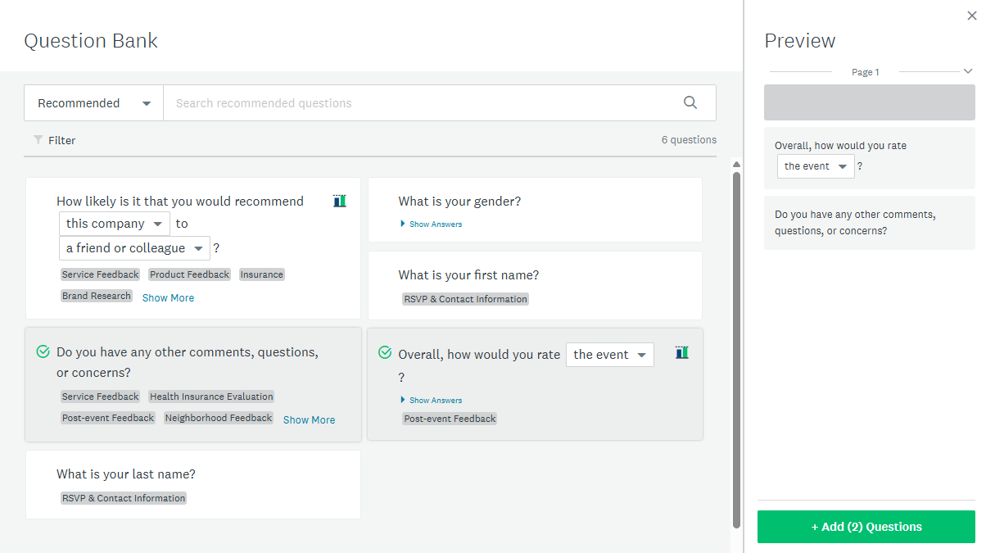Close the Preview panel with X
Screen dimensions: 986x553
coord(972,16)
